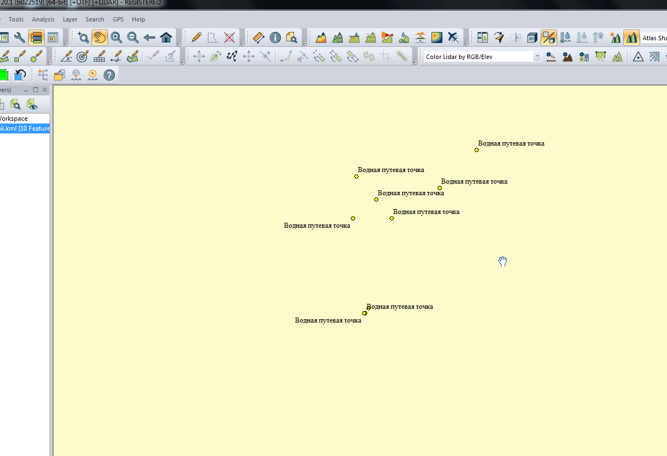Select the Feature Info tool
The image size is (667, 456).
275,37
